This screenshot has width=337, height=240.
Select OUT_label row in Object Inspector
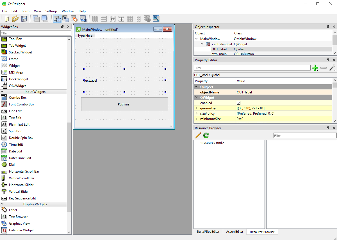point(263,49)
